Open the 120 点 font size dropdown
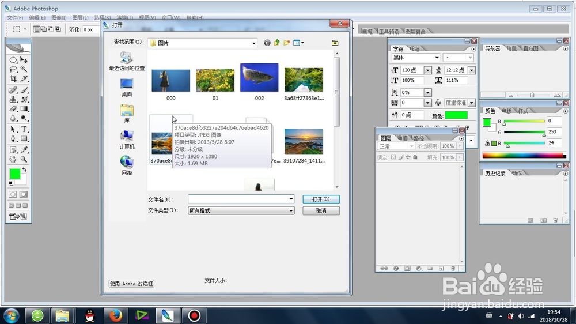Image resolution: width=576 pixels, height=324 pixels. (x=427, y=70)
